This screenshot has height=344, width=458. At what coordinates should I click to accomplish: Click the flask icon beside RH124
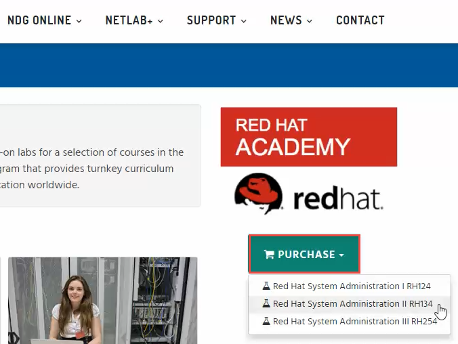point(266,286)
